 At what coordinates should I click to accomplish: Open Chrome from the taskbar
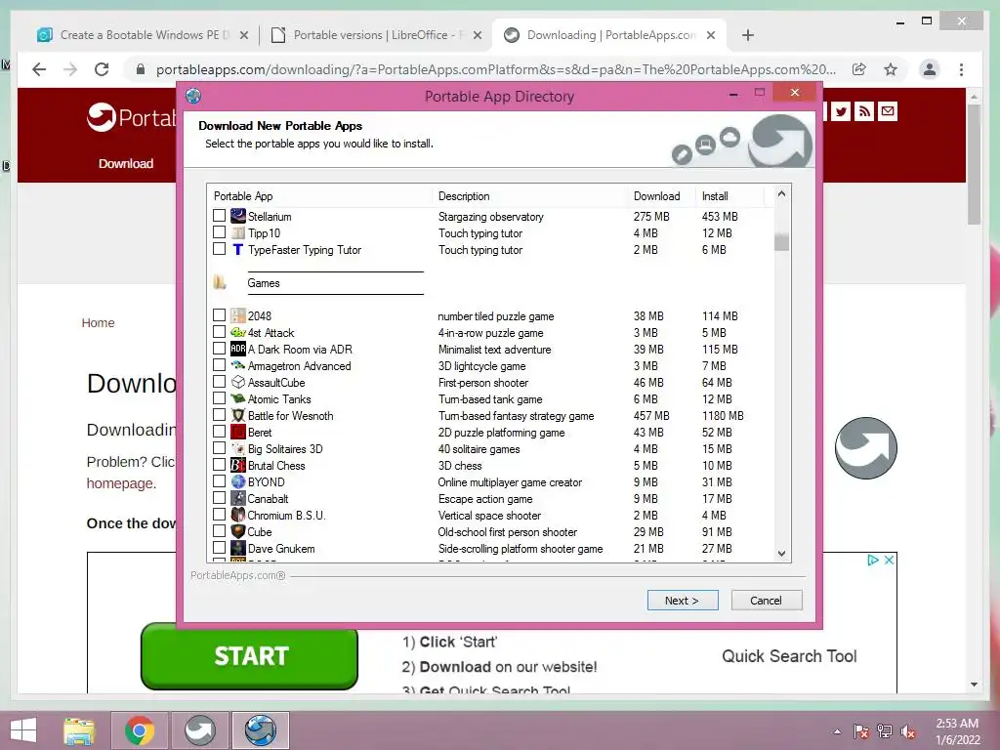click(x=140, y=730)
